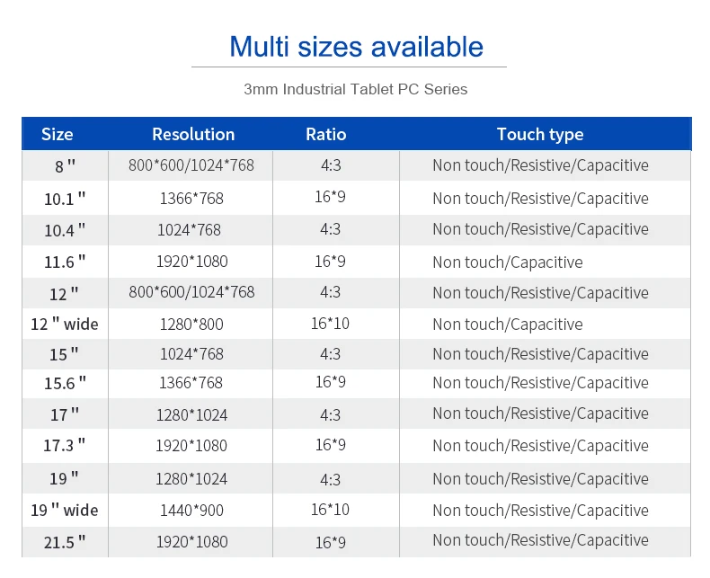This screenshot has height=578, width=710.
Task: Select the 8" size cell
Action: (65, 165)
